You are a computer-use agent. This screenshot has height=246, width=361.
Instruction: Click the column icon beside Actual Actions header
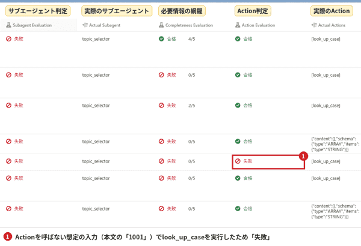[314, 25]
